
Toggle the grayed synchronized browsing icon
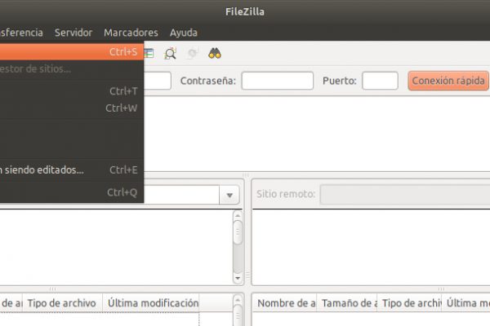192,53
